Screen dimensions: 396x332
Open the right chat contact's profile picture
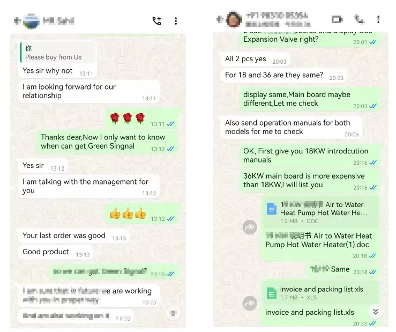(234, 19)
